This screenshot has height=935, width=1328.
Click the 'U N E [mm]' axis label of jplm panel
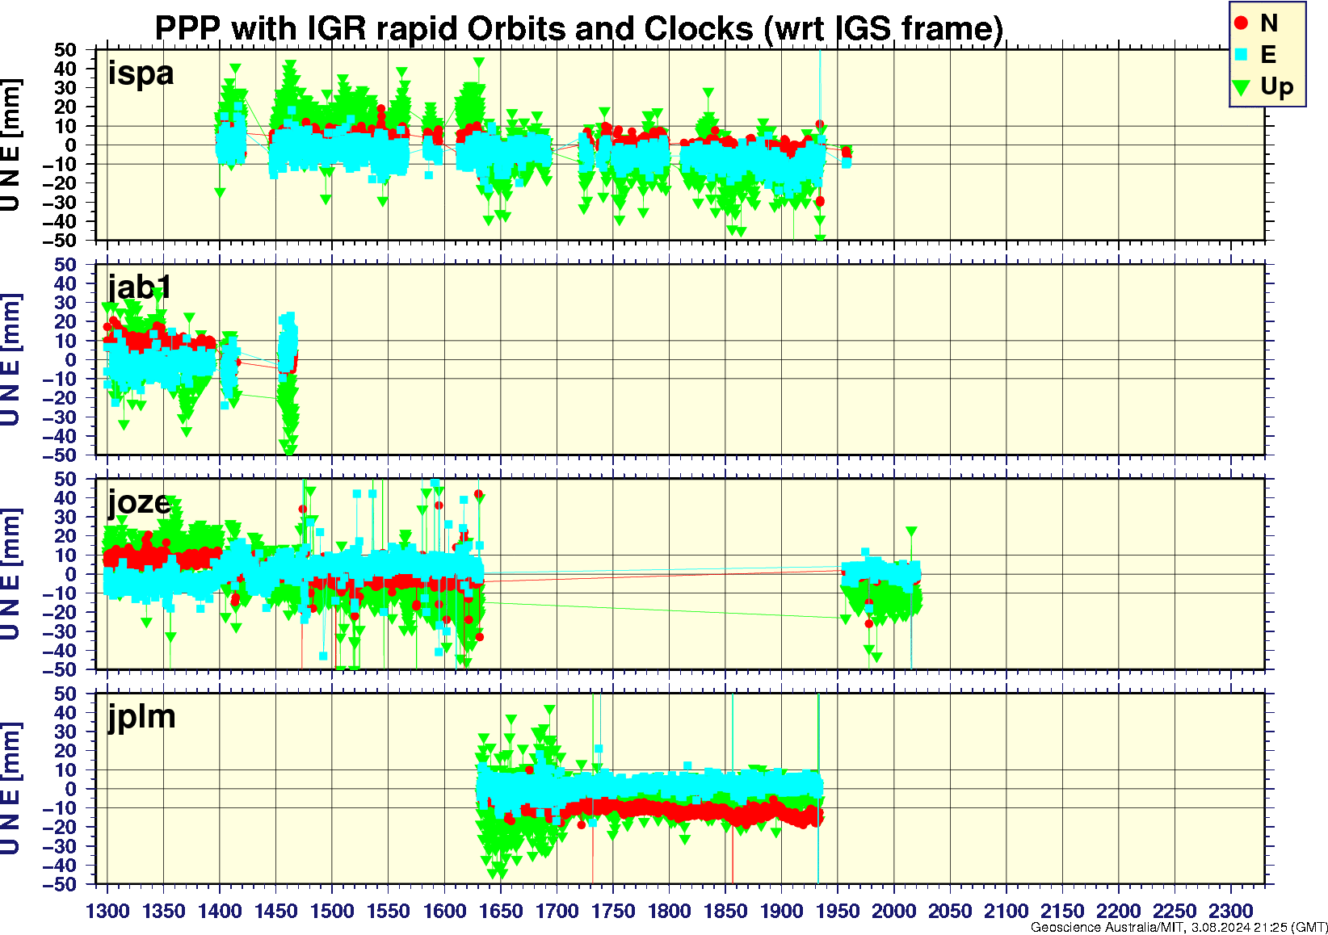[11, 789]
